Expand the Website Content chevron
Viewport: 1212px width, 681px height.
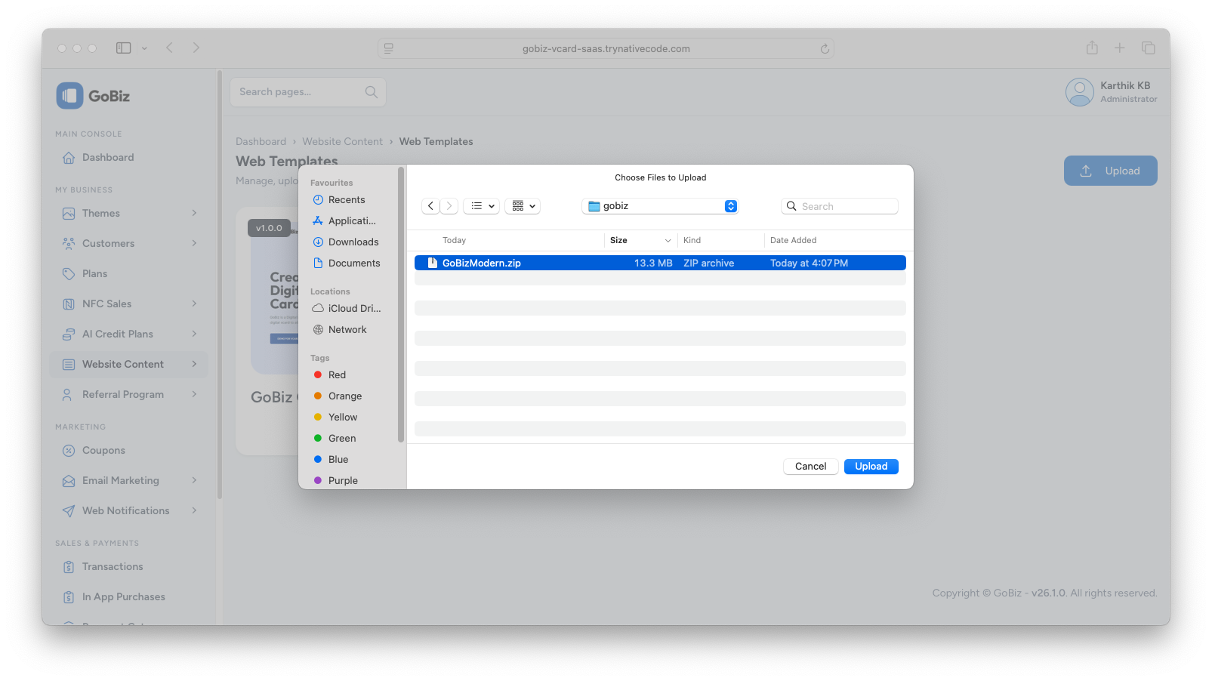point(194,364)
